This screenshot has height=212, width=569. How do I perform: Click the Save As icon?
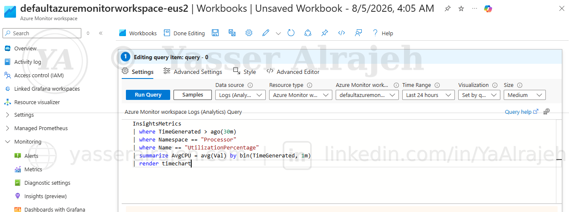point(232,33)
